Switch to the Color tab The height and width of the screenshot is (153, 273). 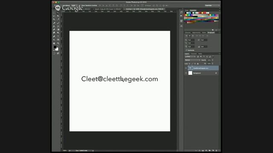click(187, 10)
